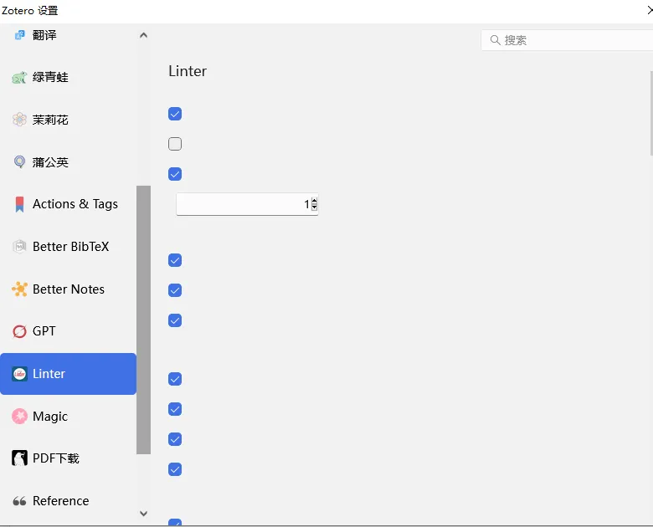Switch to the PDF下载 settings pane
This screenshot has height=527, width=653.
(x=55, y=458)
